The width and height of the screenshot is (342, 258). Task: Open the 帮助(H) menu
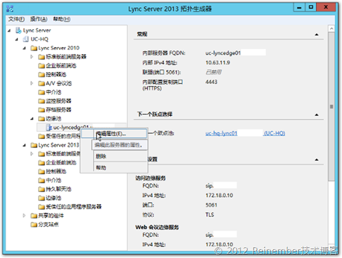click(x=61, y=19)
